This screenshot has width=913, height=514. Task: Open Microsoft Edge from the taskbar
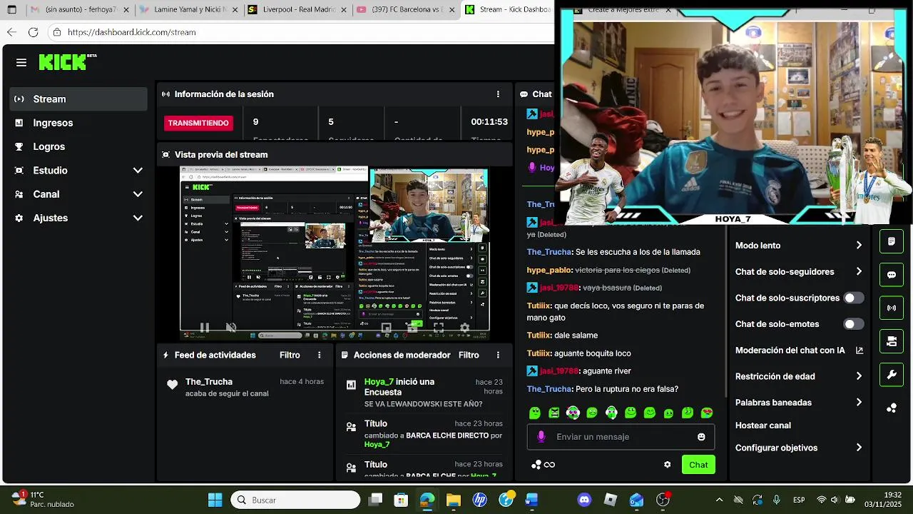pos(427,500)
